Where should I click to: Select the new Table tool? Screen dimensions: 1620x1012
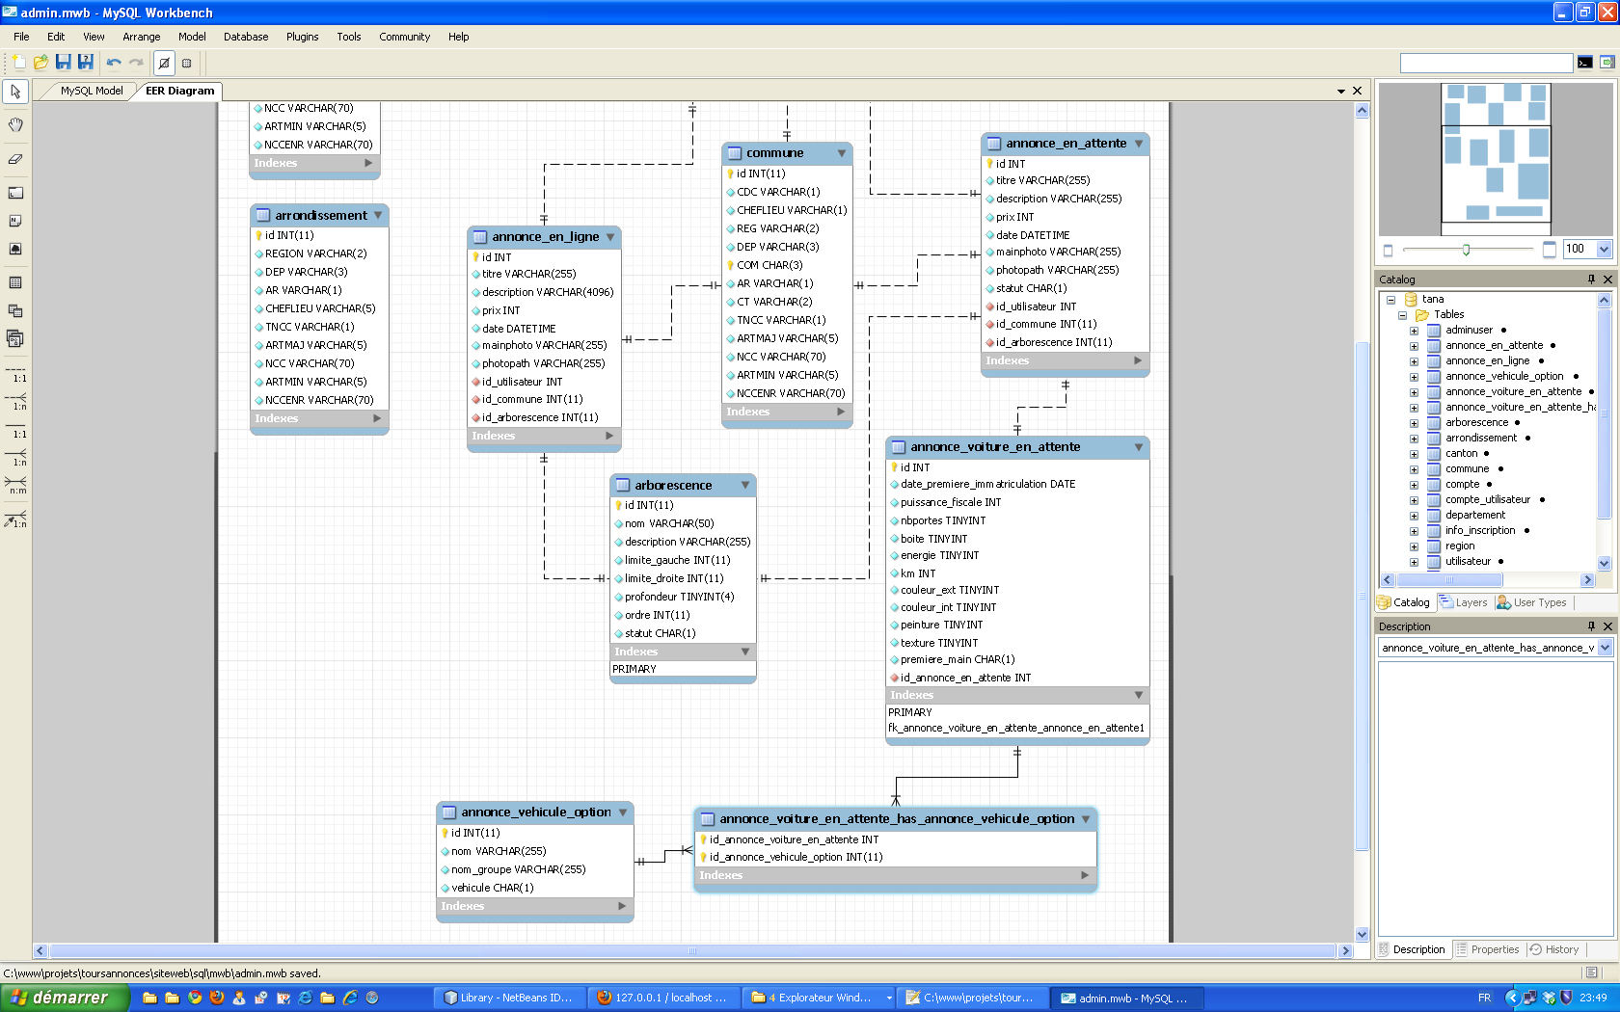coord(15,282)
